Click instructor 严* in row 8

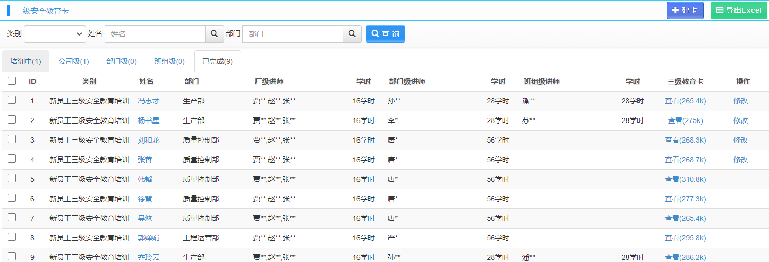pos(392,238)
